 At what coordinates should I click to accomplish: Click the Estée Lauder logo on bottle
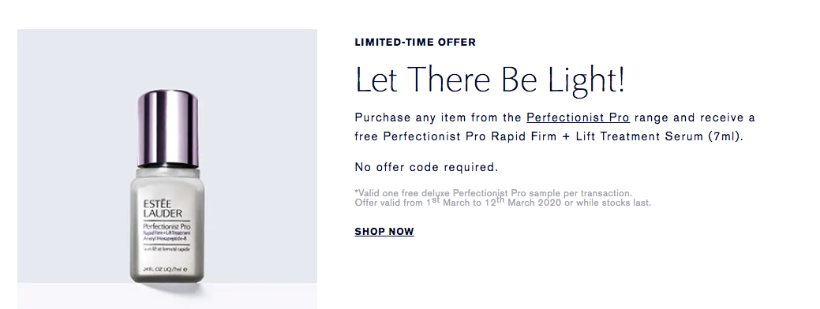(162, 209)
